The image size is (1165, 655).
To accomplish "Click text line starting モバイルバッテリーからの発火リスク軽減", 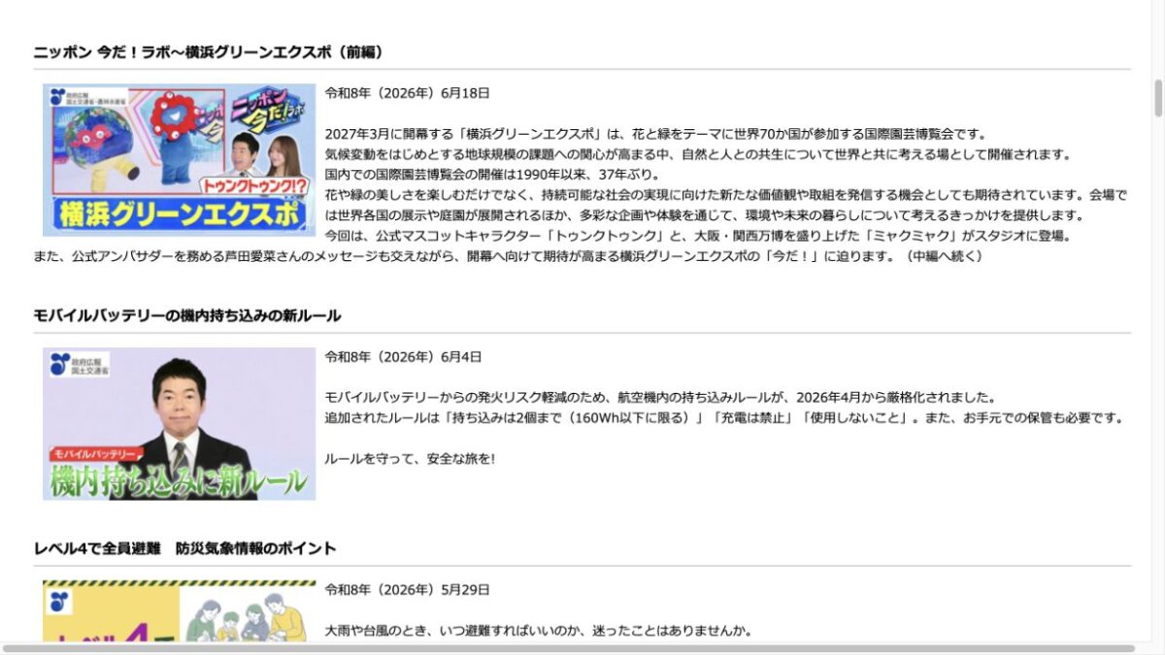I will pos(660,398).
